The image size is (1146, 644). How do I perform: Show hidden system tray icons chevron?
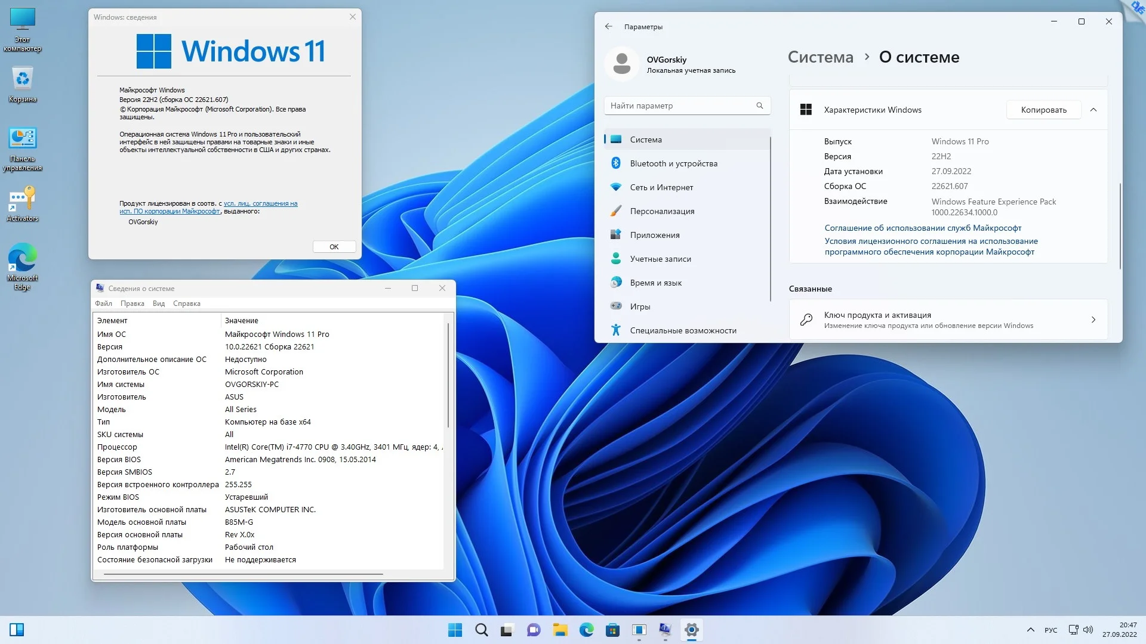(1030, 630)
